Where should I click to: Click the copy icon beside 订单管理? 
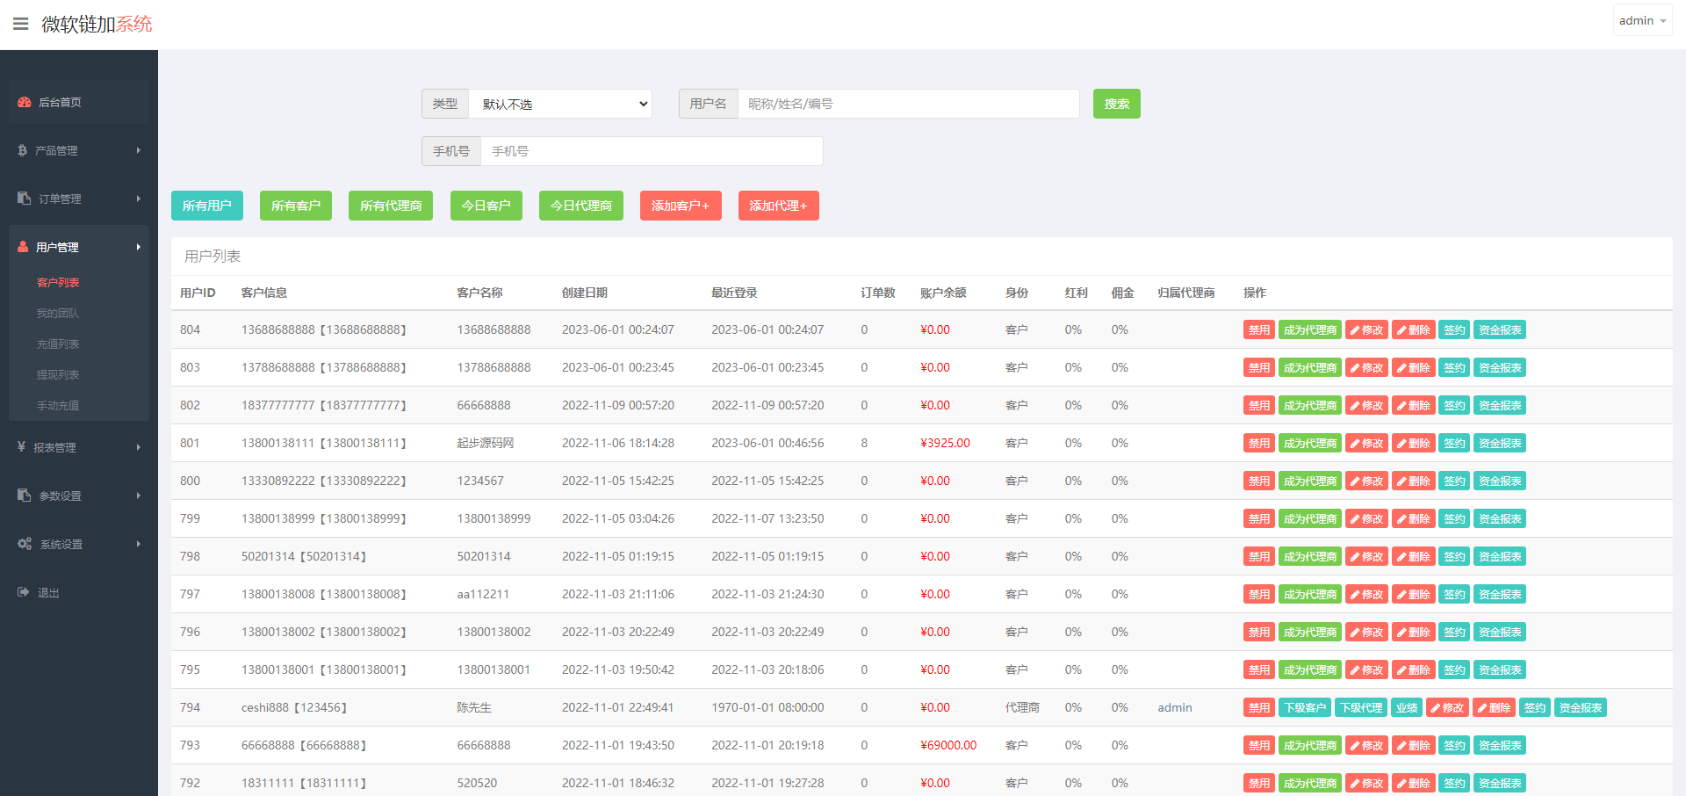(25, 199)
